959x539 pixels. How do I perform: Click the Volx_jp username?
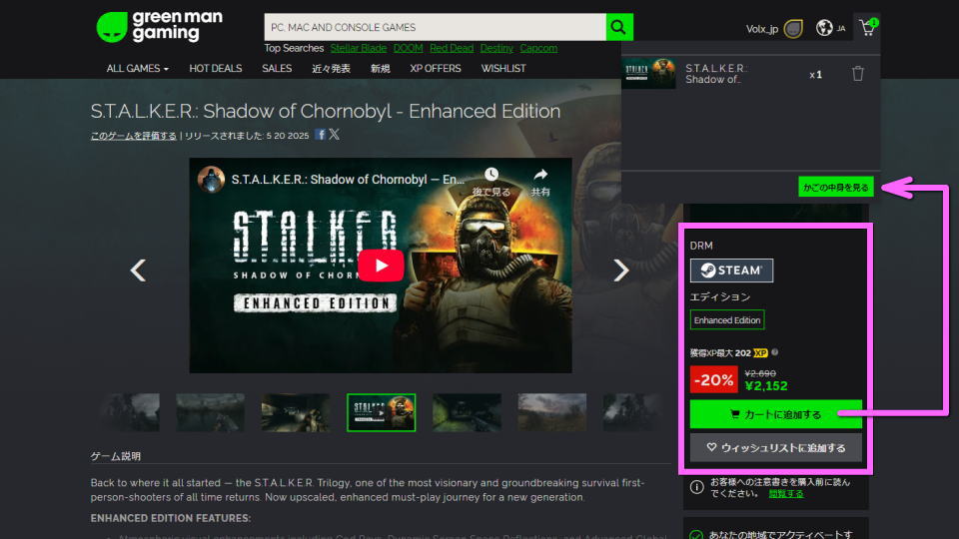761,29
